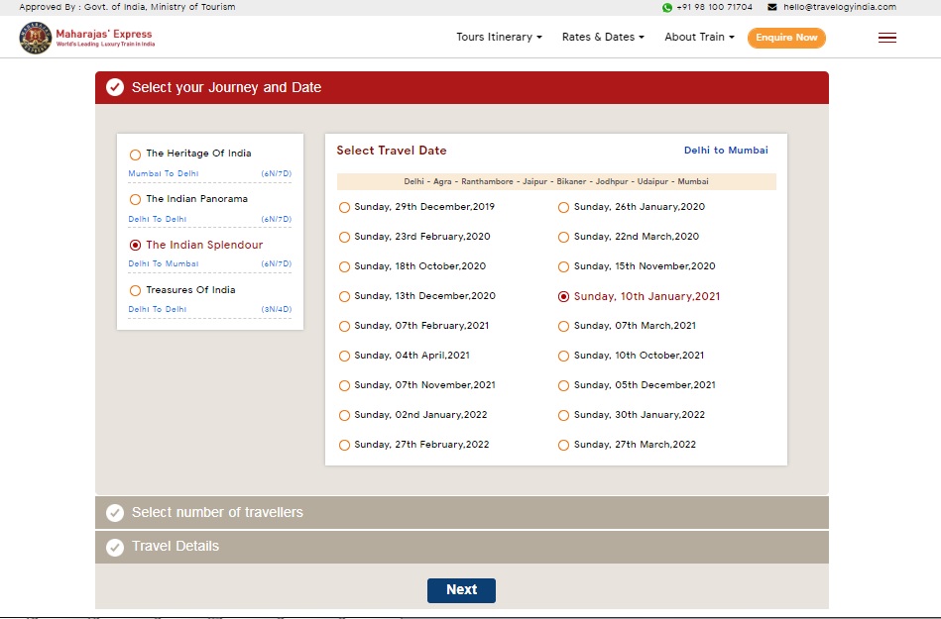The height and width of the screenshot is (619, 941).
Task: Select The Indian Panorama journey
Action: (x=136, y=200)
